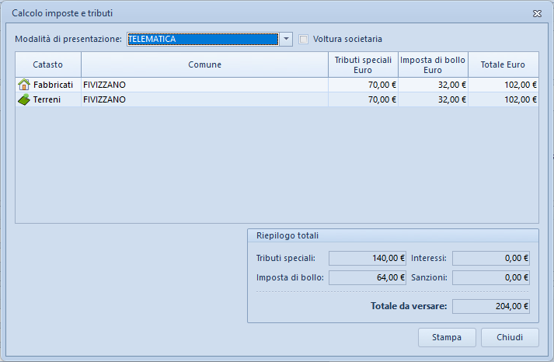Click the Totale da versare 204,00 € field
The width and height of the screenshot is (554, 362).
(x=491, y=306)
